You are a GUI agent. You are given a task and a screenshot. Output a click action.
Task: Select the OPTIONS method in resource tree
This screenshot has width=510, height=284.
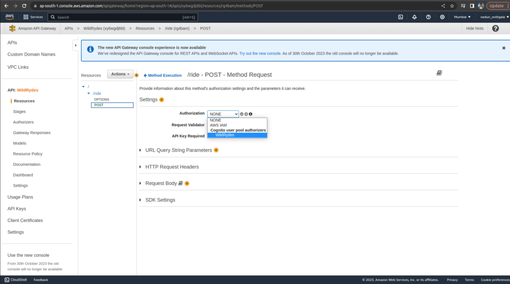pos(102,99)
